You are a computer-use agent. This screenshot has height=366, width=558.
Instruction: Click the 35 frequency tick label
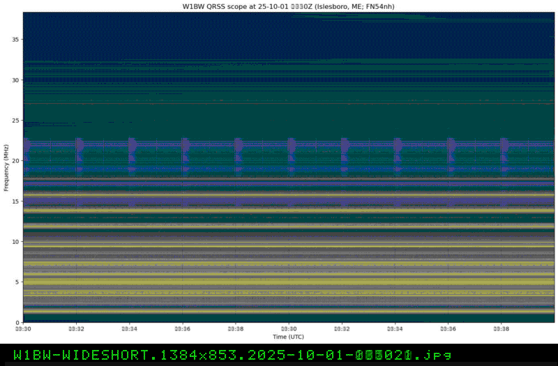pos(15,40)
